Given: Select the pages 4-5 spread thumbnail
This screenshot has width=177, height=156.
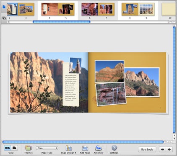Looking at the screenshot, I should tap(58, 9).
